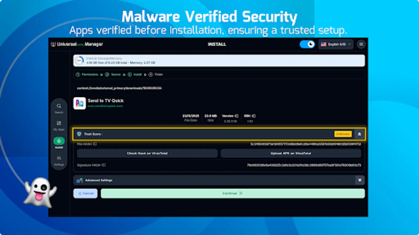This screenshot has height=235, width=419.
Task: Refresh the Trust Score using the side icon
Action: tap(360, 134)
